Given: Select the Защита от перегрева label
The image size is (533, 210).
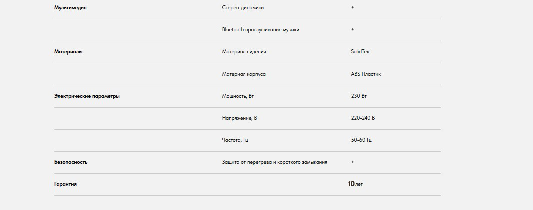Looking at the screenshot, I should pyautogui.click(x=274, y=162).
